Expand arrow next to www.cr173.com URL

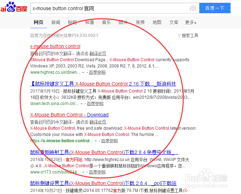[x=83, y=172]
